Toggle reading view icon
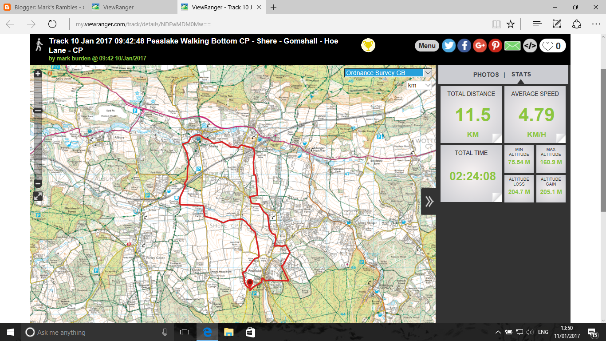The height and width of the screenshot is (341, 606). [496, 24]
